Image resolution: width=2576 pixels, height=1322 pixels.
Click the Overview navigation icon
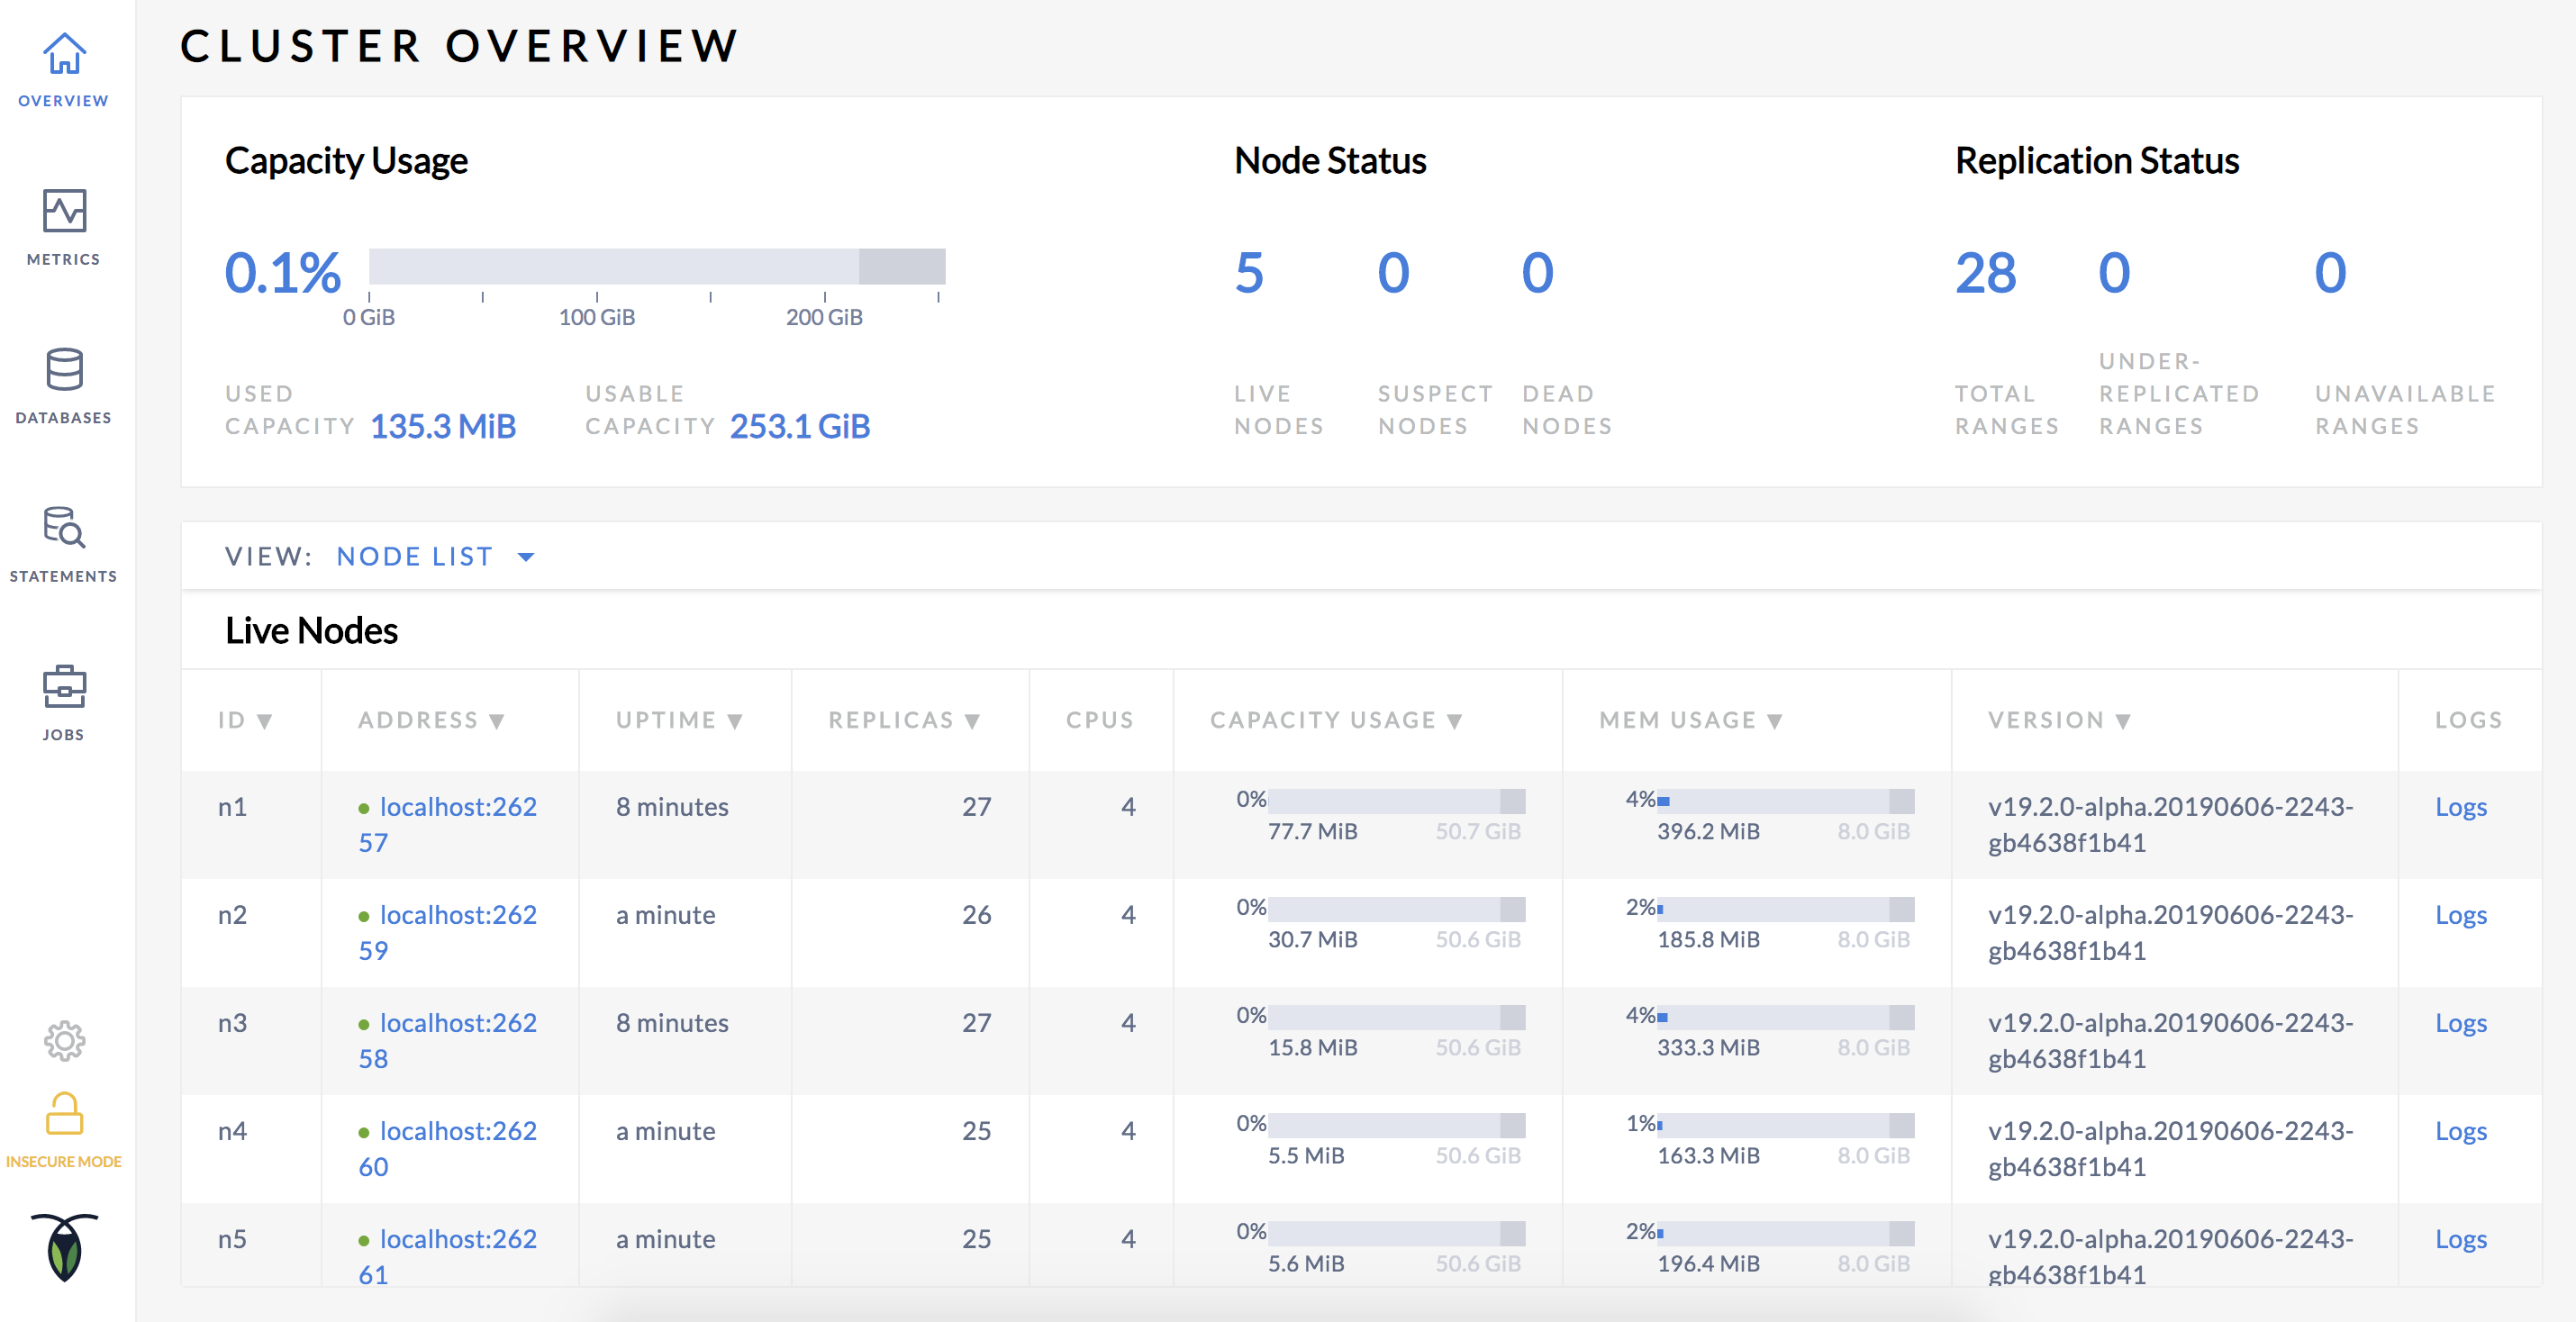point(64,50)
